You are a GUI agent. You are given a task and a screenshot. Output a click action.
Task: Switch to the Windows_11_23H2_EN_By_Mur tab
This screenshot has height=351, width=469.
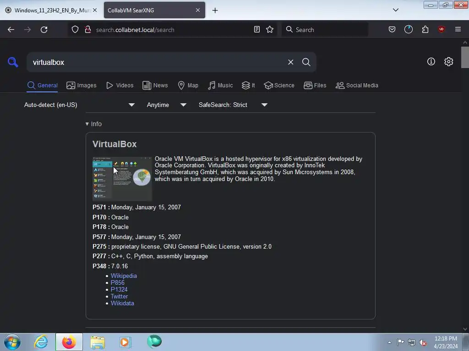click(x=51, y=10)
